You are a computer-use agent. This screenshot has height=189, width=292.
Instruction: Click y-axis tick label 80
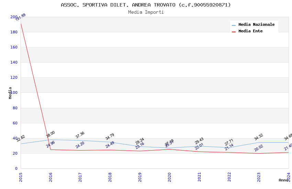pos(15,108)
